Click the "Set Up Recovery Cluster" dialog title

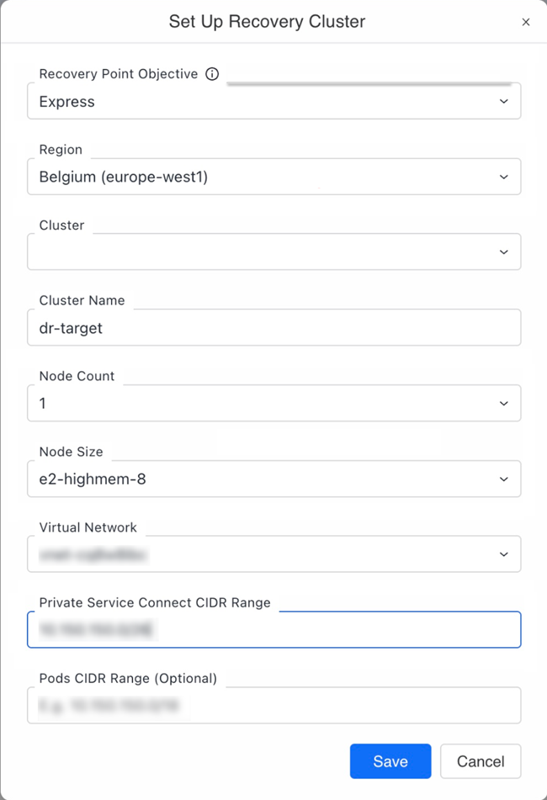pyautogui.click(x=267, y=22)
